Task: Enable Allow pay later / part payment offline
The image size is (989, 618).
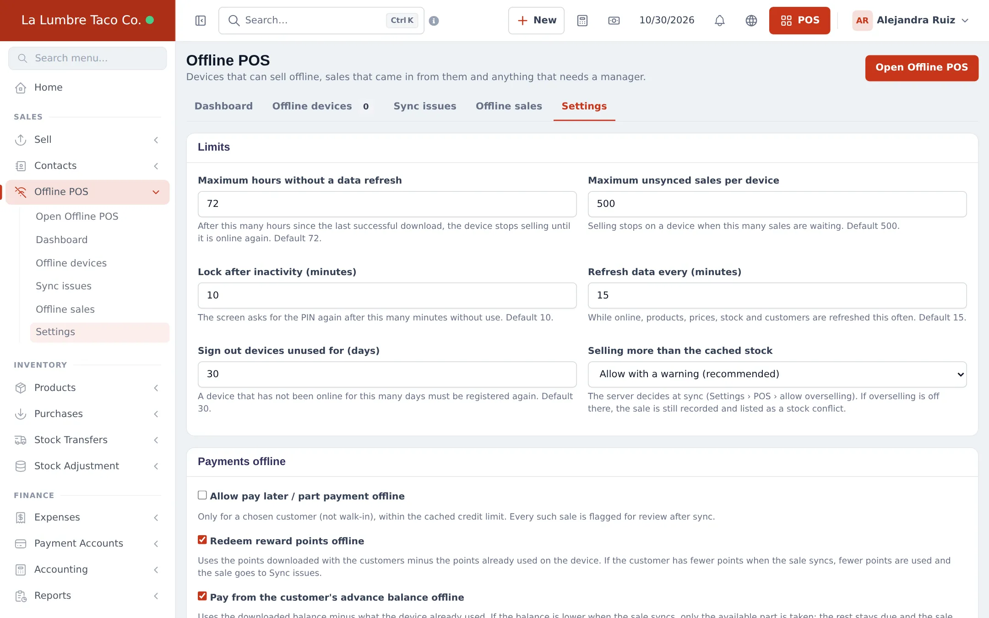Action: point(202,495)
